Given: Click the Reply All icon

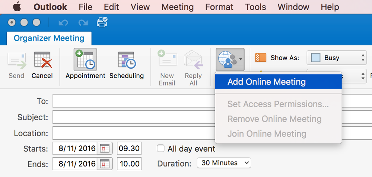Looking at the screenshot, I should (193, 60).
